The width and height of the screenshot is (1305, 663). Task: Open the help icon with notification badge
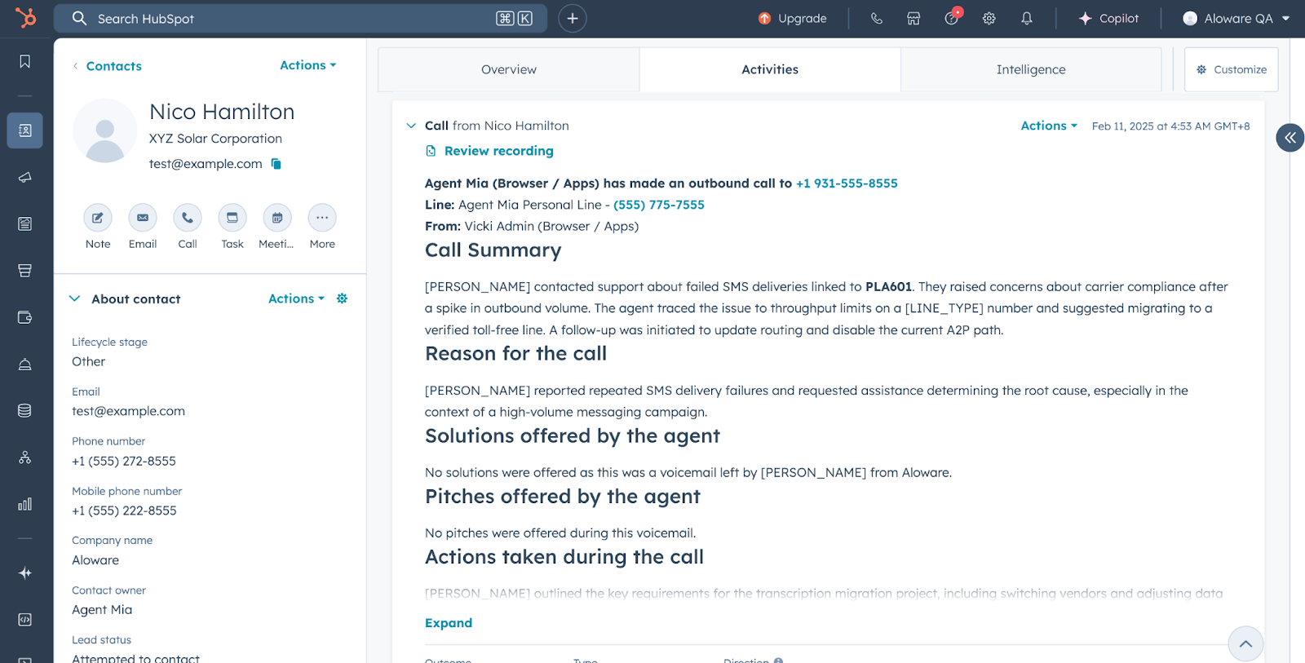[x=952, y=17]
